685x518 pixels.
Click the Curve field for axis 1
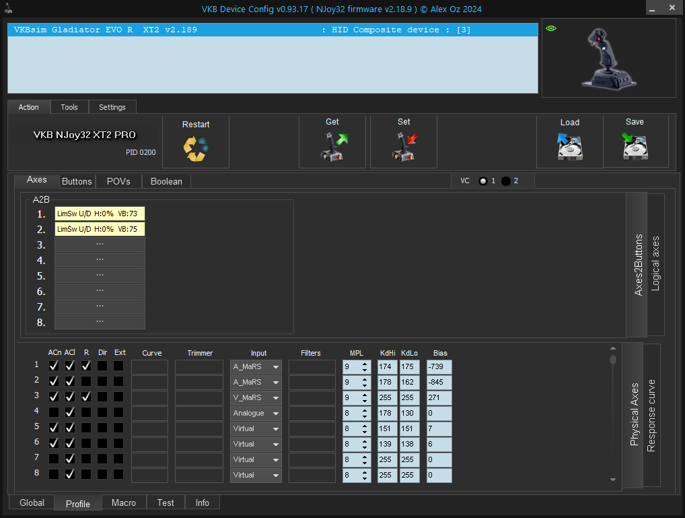tap(149, 366)
